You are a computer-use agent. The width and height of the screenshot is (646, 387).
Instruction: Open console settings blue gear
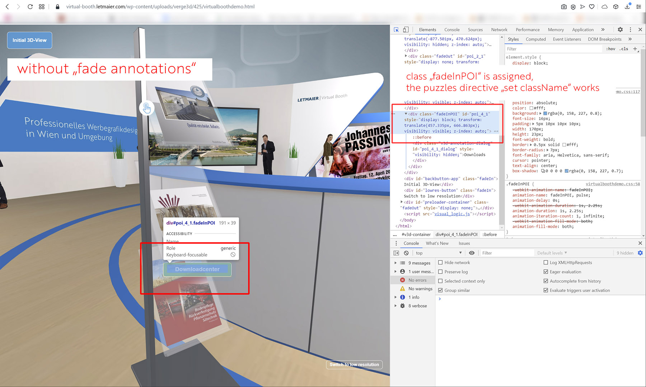tap(640, 253)
